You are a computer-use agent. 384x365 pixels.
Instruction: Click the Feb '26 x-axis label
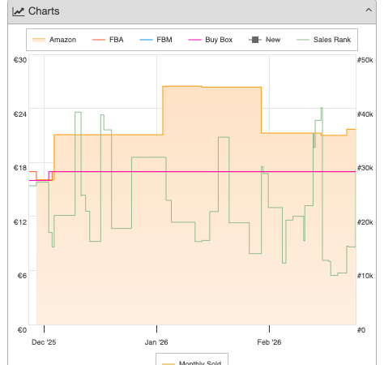coord(269,342)
